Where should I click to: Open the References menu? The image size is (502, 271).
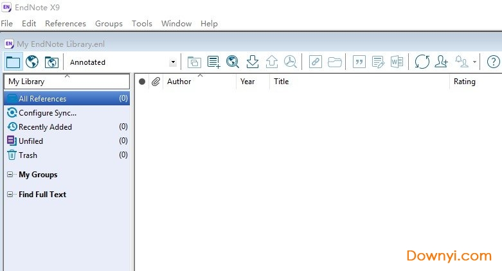[x=66, y=24]
